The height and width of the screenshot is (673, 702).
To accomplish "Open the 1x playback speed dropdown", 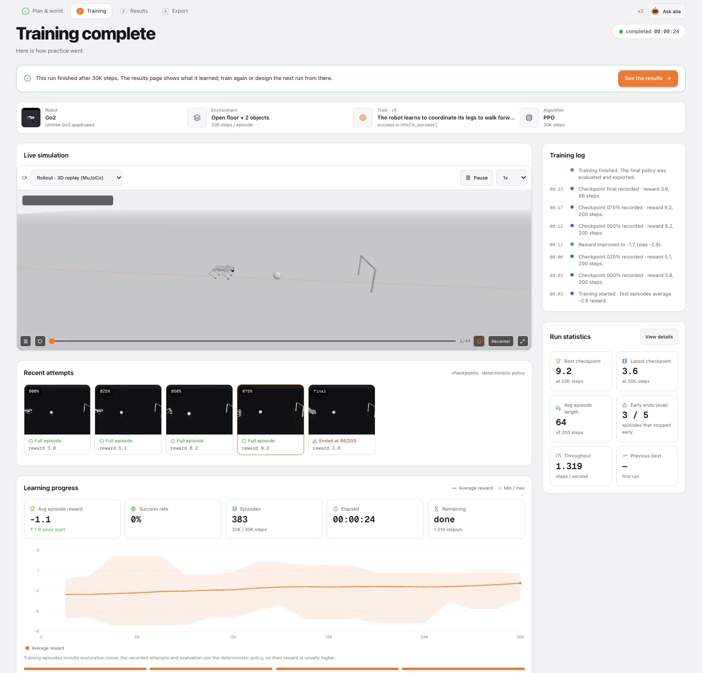I will point(512,178).
